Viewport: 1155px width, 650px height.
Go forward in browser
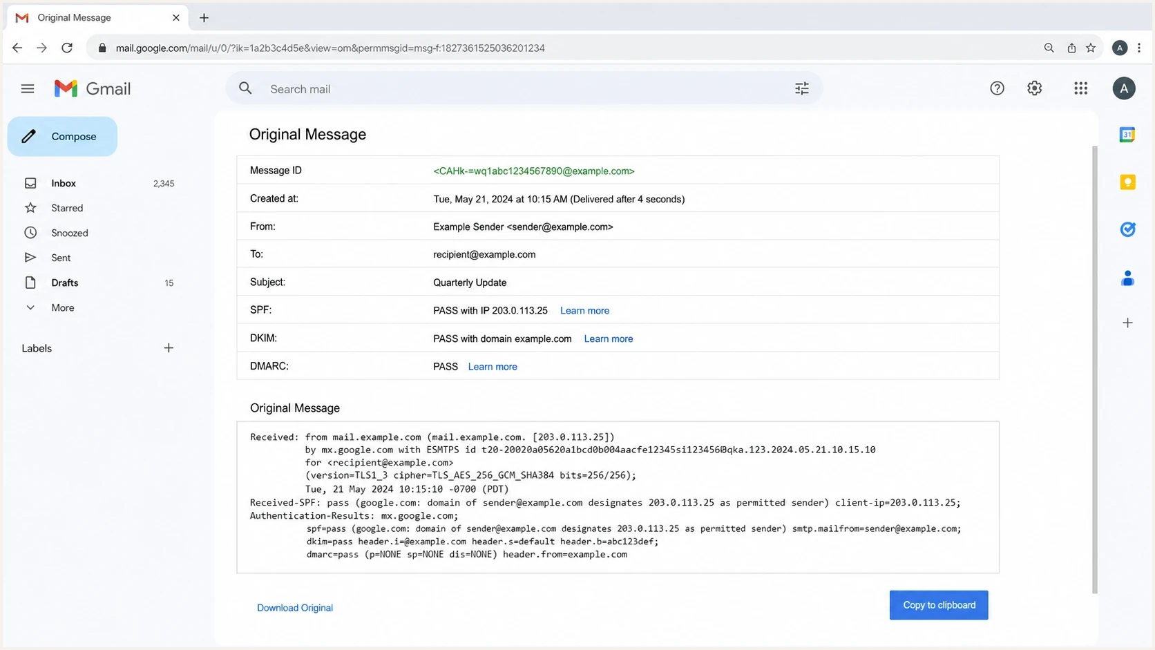(41, 48)
